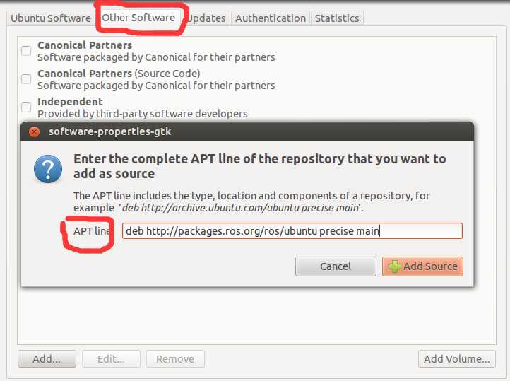
Task: Open the Other Software tab
Action: [138, 18]
